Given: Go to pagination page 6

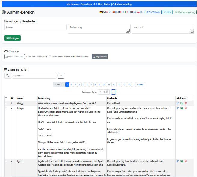Looking at the screenshot, I should [x=87, y=85].
